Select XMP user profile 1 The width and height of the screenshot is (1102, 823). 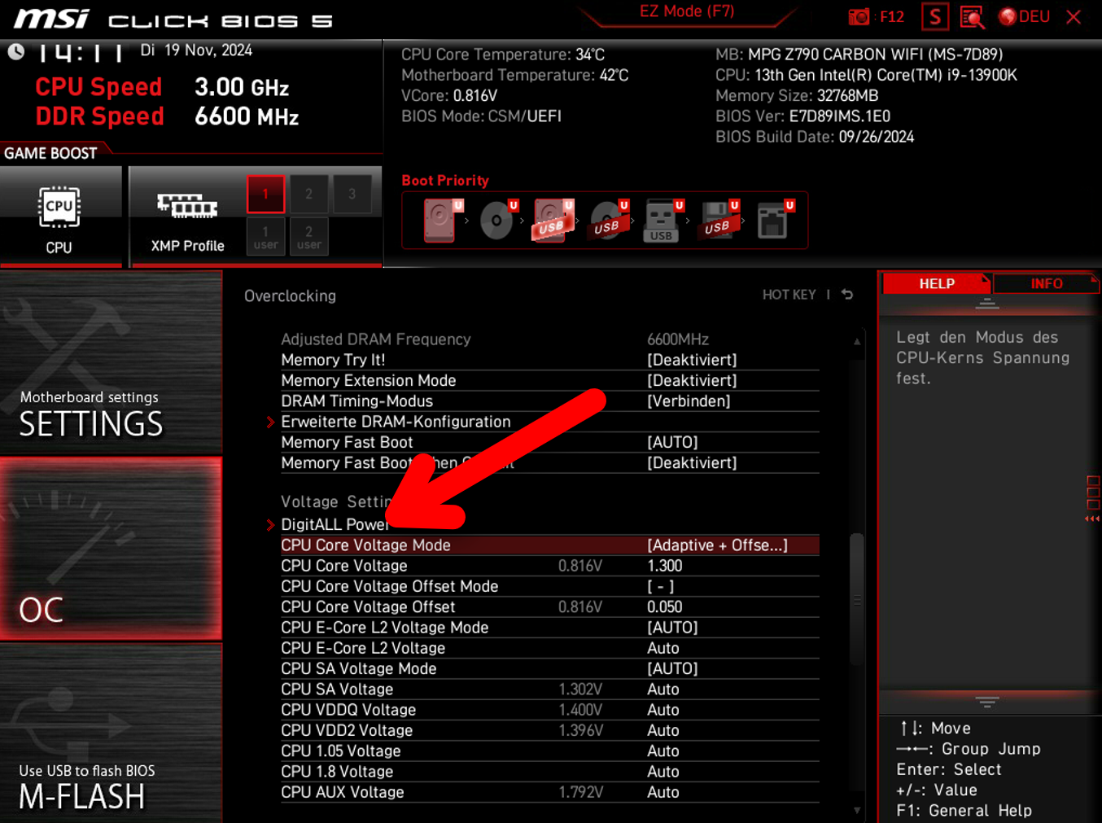point(265,236)
